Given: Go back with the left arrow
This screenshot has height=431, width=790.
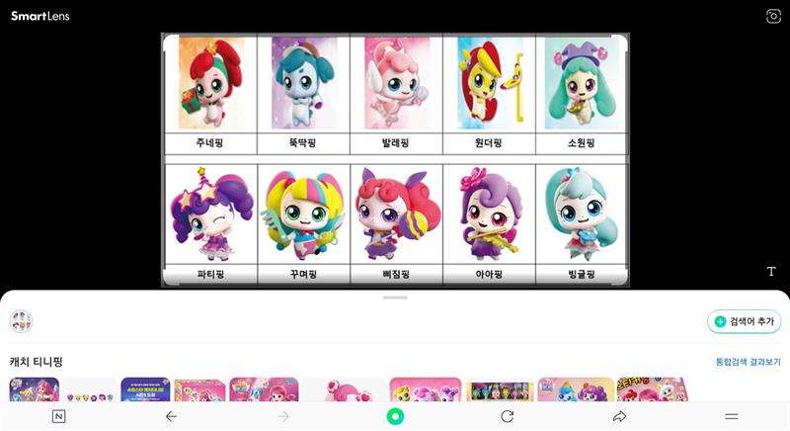Looking at the screenshot, I should coord(171,416).
